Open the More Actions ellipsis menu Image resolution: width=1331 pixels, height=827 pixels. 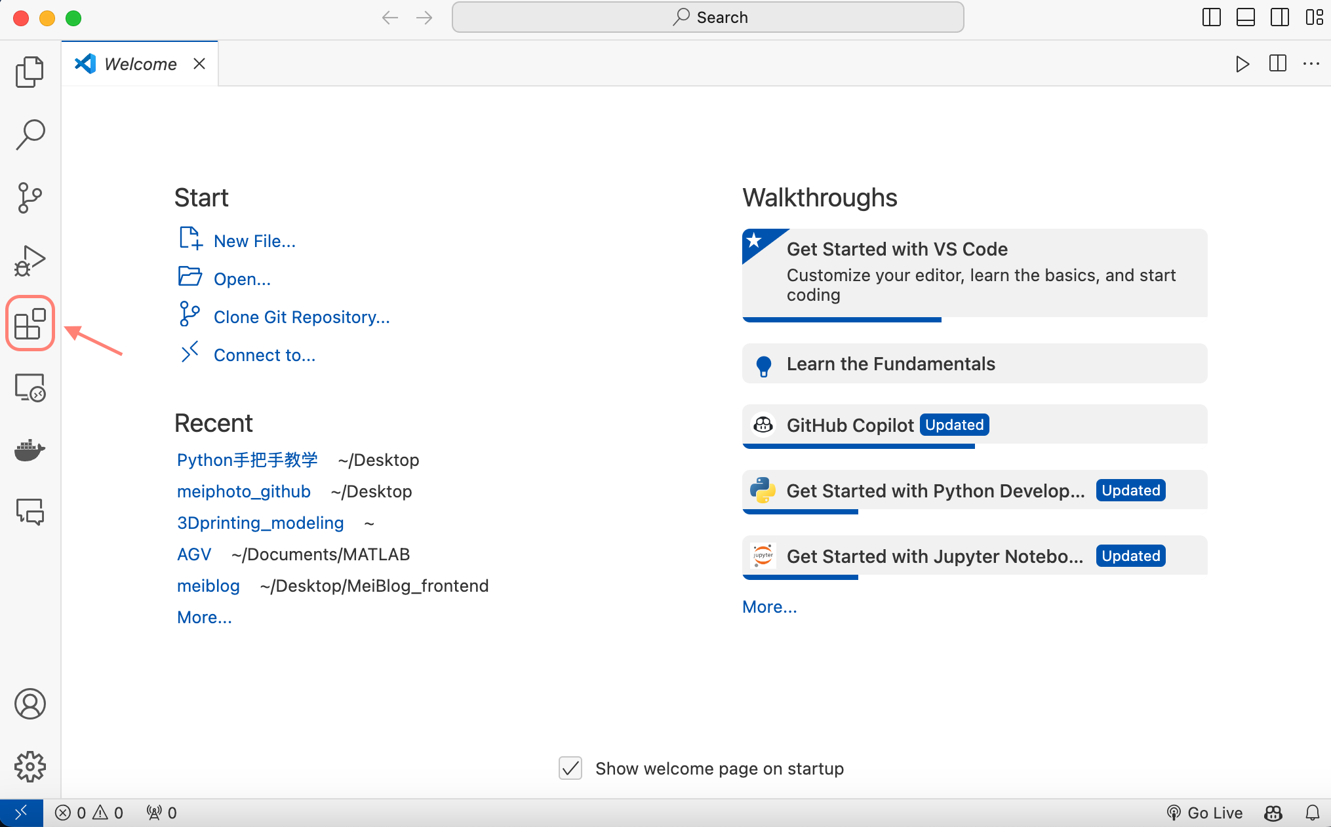(1311, 64)
